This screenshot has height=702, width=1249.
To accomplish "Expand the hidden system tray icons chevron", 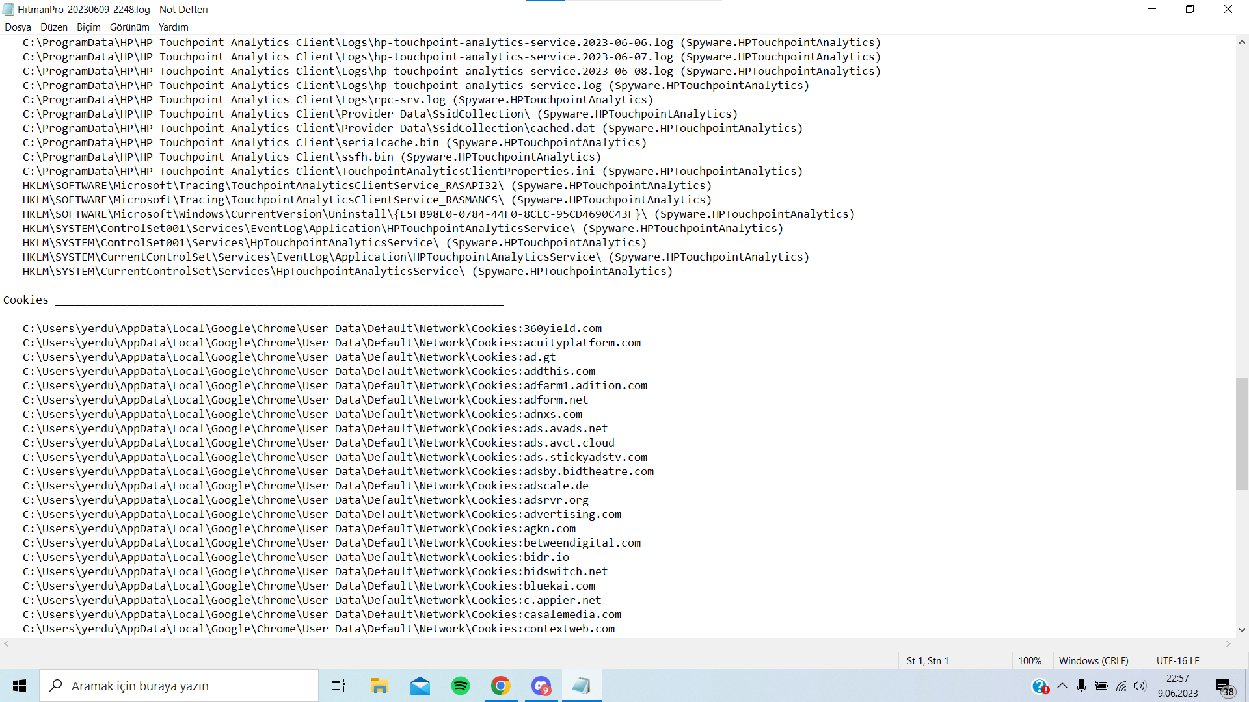I will 1062,686.
